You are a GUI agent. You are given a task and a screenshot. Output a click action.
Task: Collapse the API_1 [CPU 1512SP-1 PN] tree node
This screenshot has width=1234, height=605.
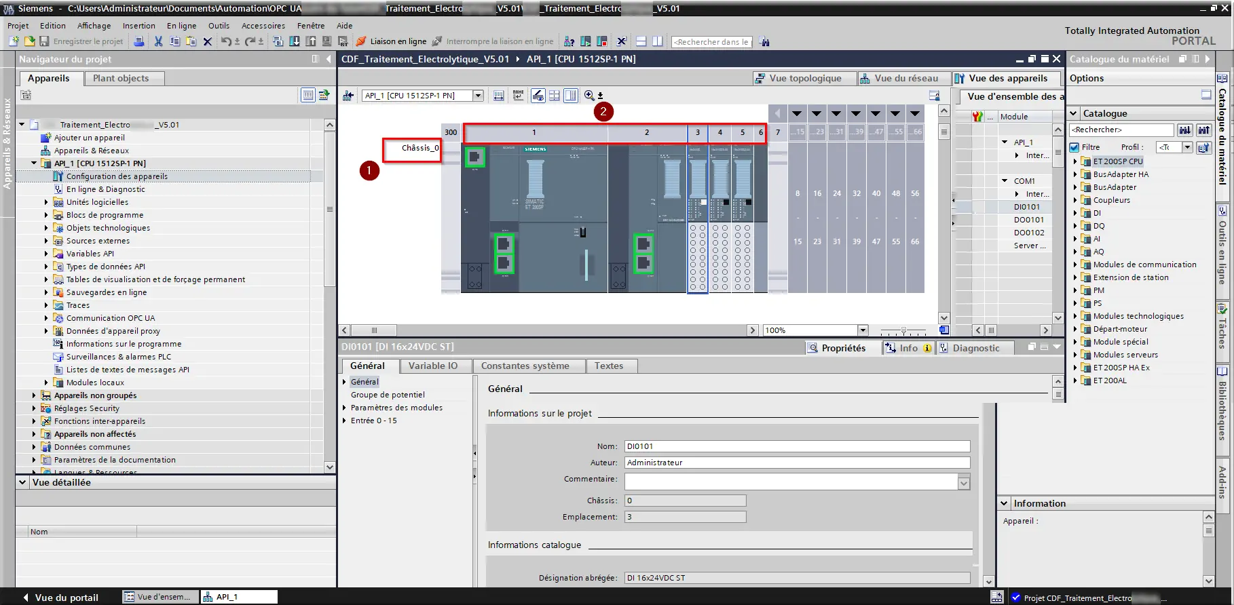pos(34,163)
